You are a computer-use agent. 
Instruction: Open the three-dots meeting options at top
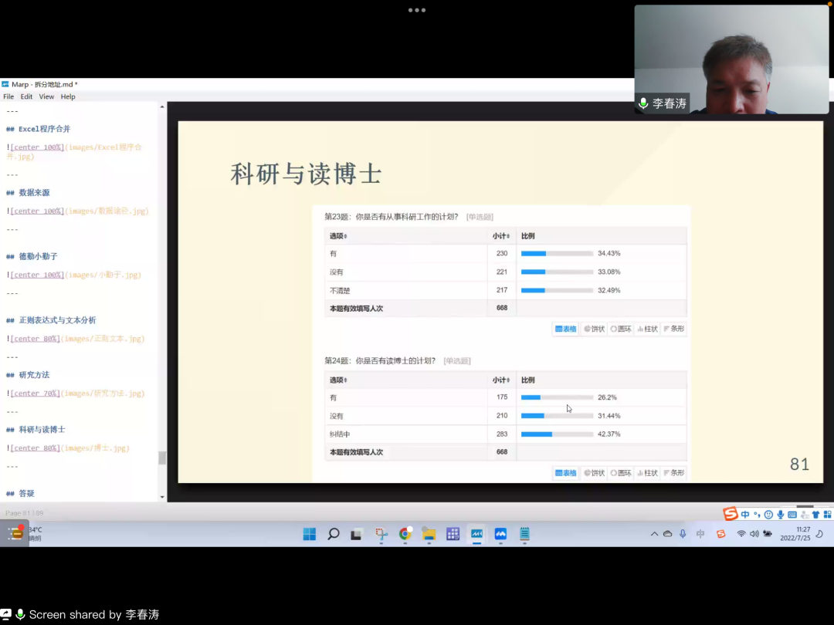[x=417, y=10]
